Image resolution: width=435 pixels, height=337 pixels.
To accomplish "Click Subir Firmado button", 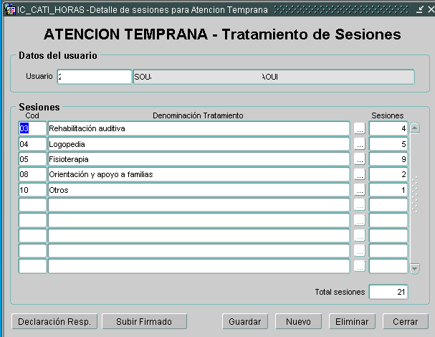I will click(145, 322).
